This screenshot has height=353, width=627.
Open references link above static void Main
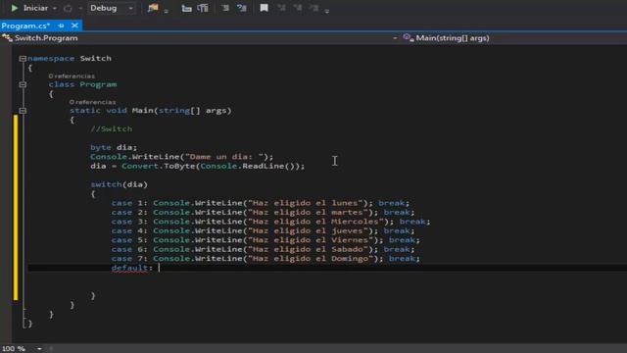click(x=92, y=102)
